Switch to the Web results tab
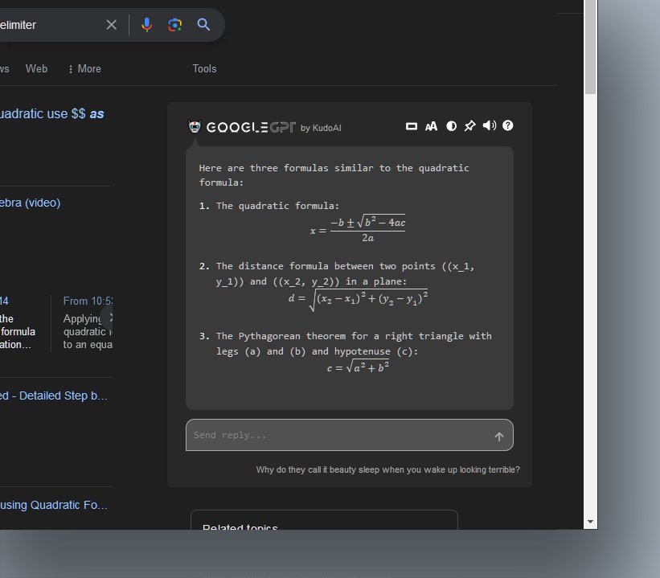The width and height of the screenshot is (660, 578). [37, 68]
